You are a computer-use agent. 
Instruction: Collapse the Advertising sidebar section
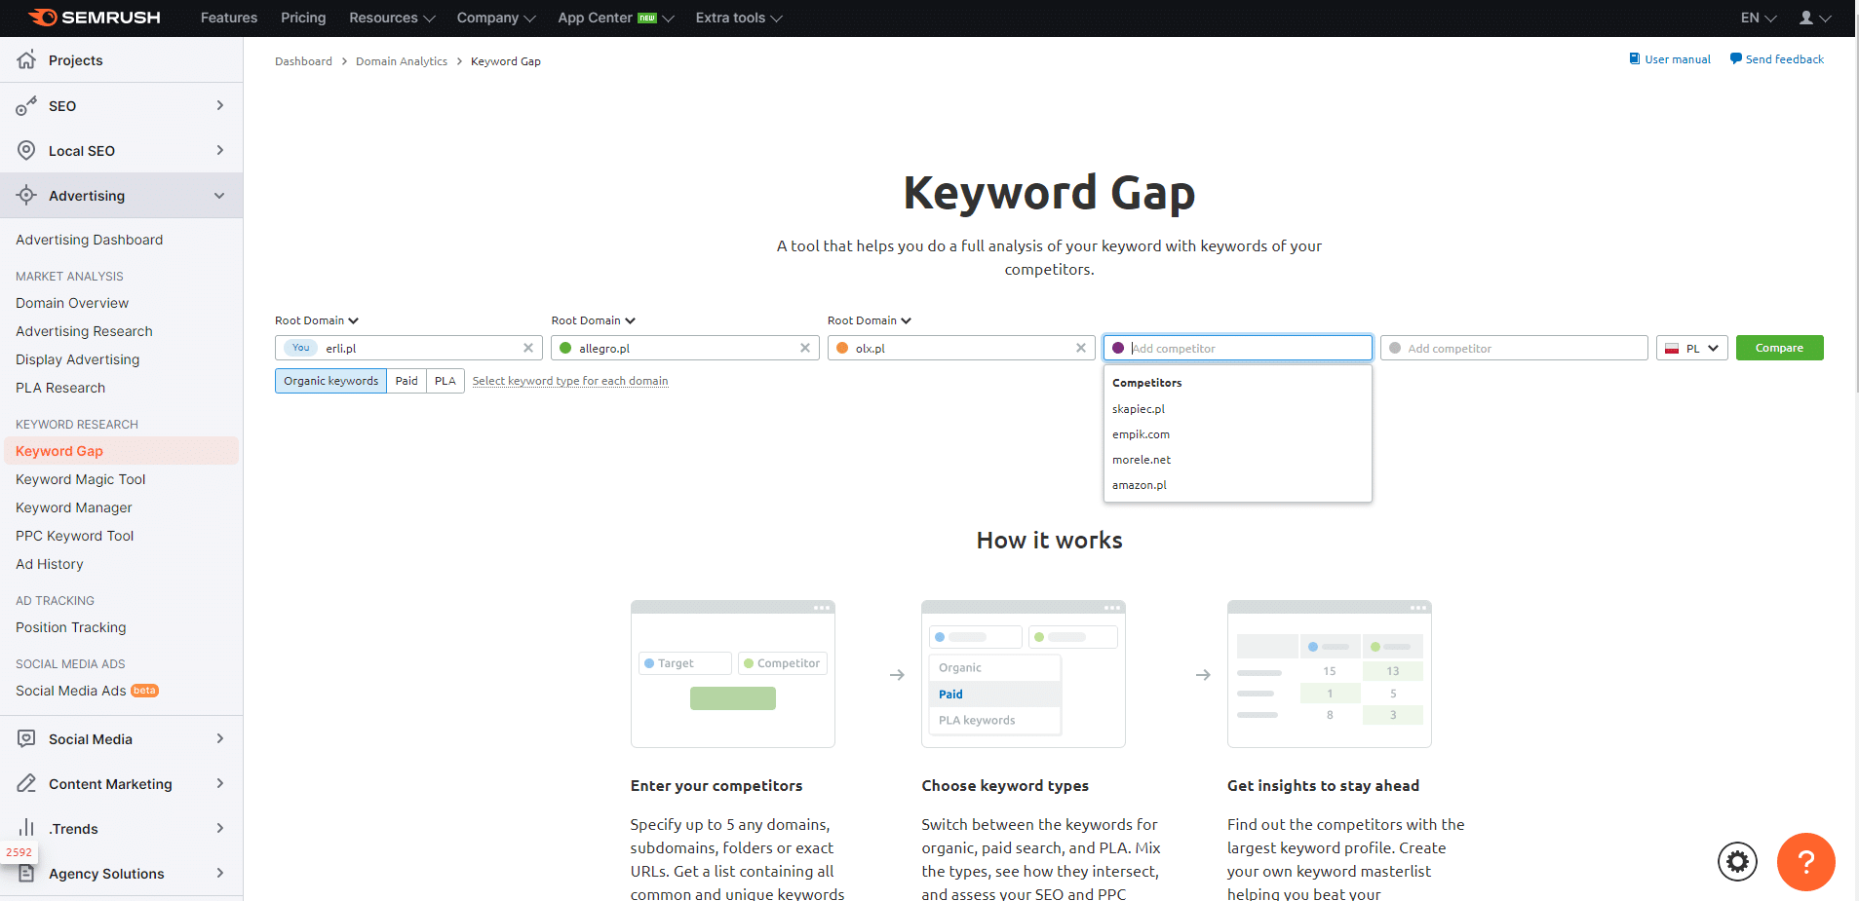pos(219,196)
